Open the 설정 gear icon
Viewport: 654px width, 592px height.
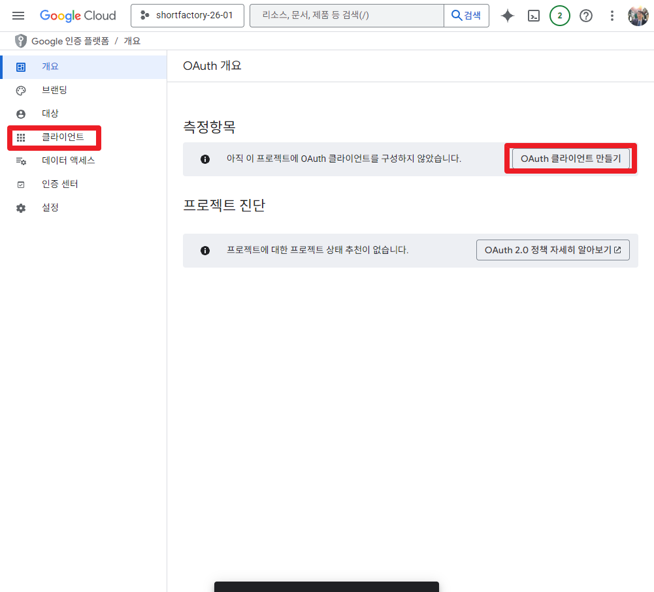20,208
